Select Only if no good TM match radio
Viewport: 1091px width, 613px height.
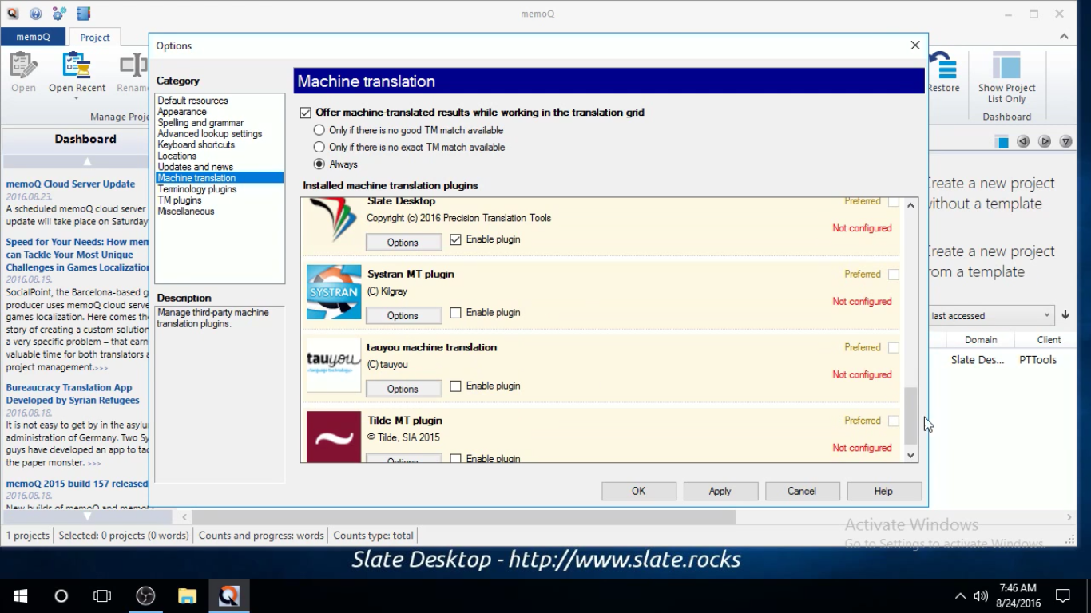coord(319,130)
